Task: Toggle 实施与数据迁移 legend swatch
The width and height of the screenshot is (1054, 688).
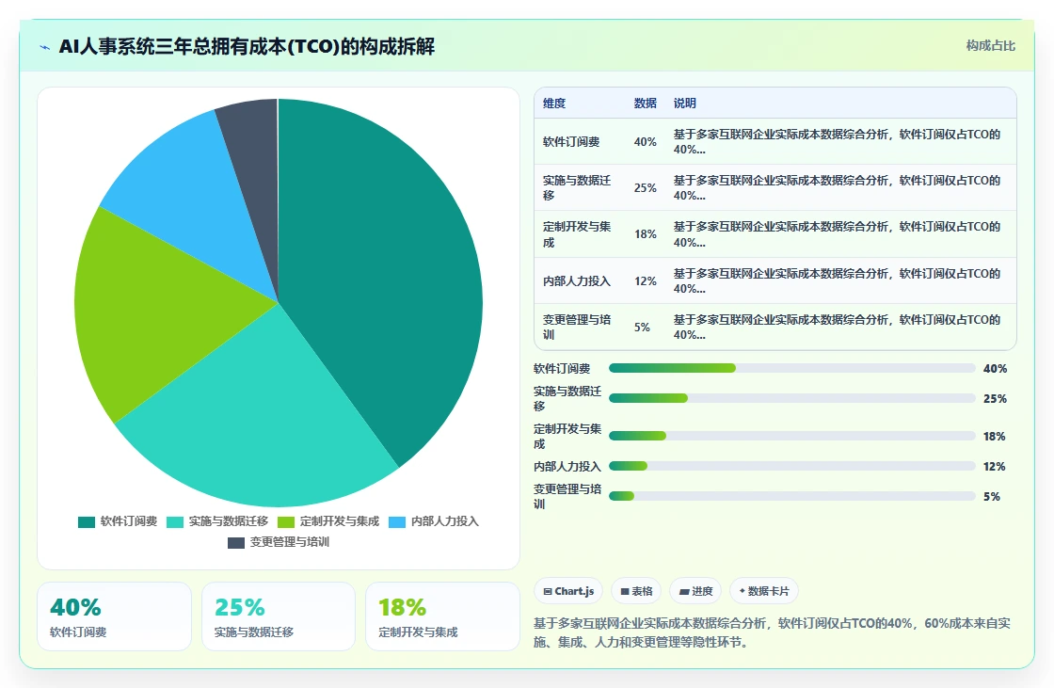Action: (x=175, y=522)
